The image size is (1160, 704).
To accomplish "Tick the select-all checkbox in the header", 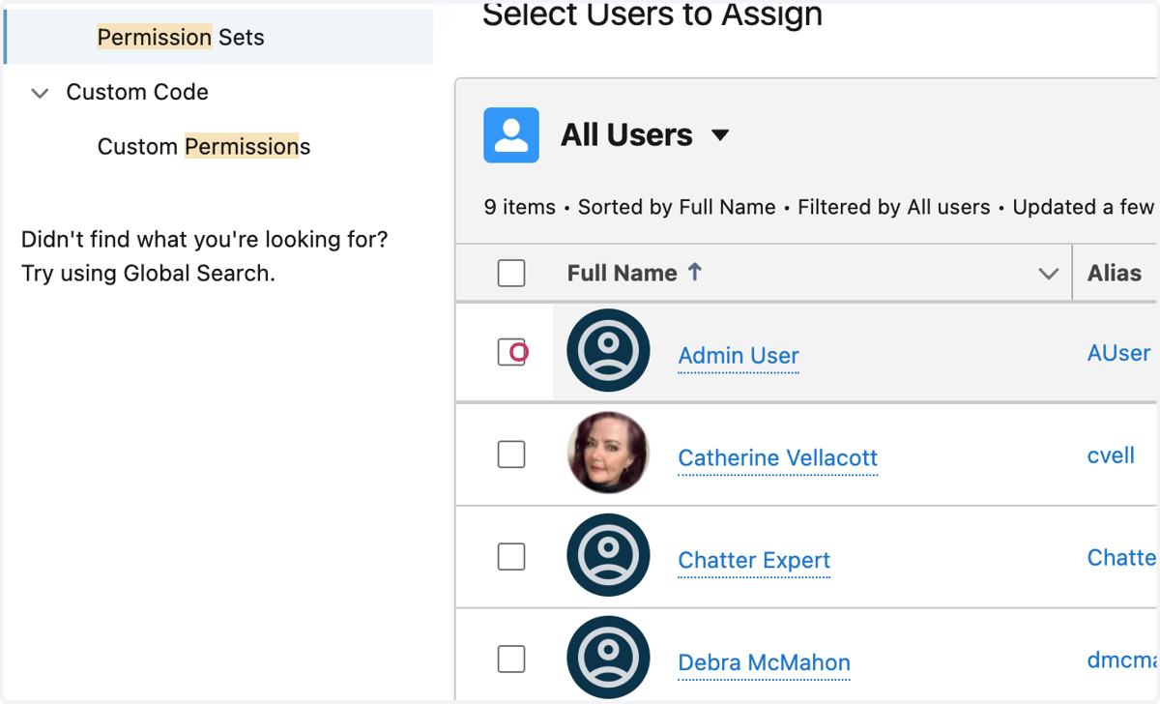I will click(511, 274).
